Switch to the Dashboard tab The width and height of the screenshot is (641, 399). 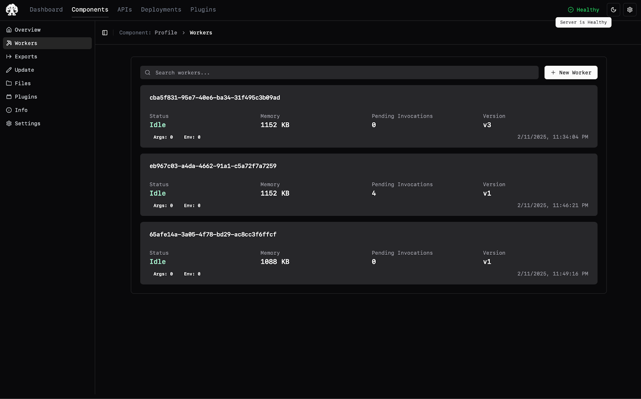pyautogui.click(x=46, y=10)
